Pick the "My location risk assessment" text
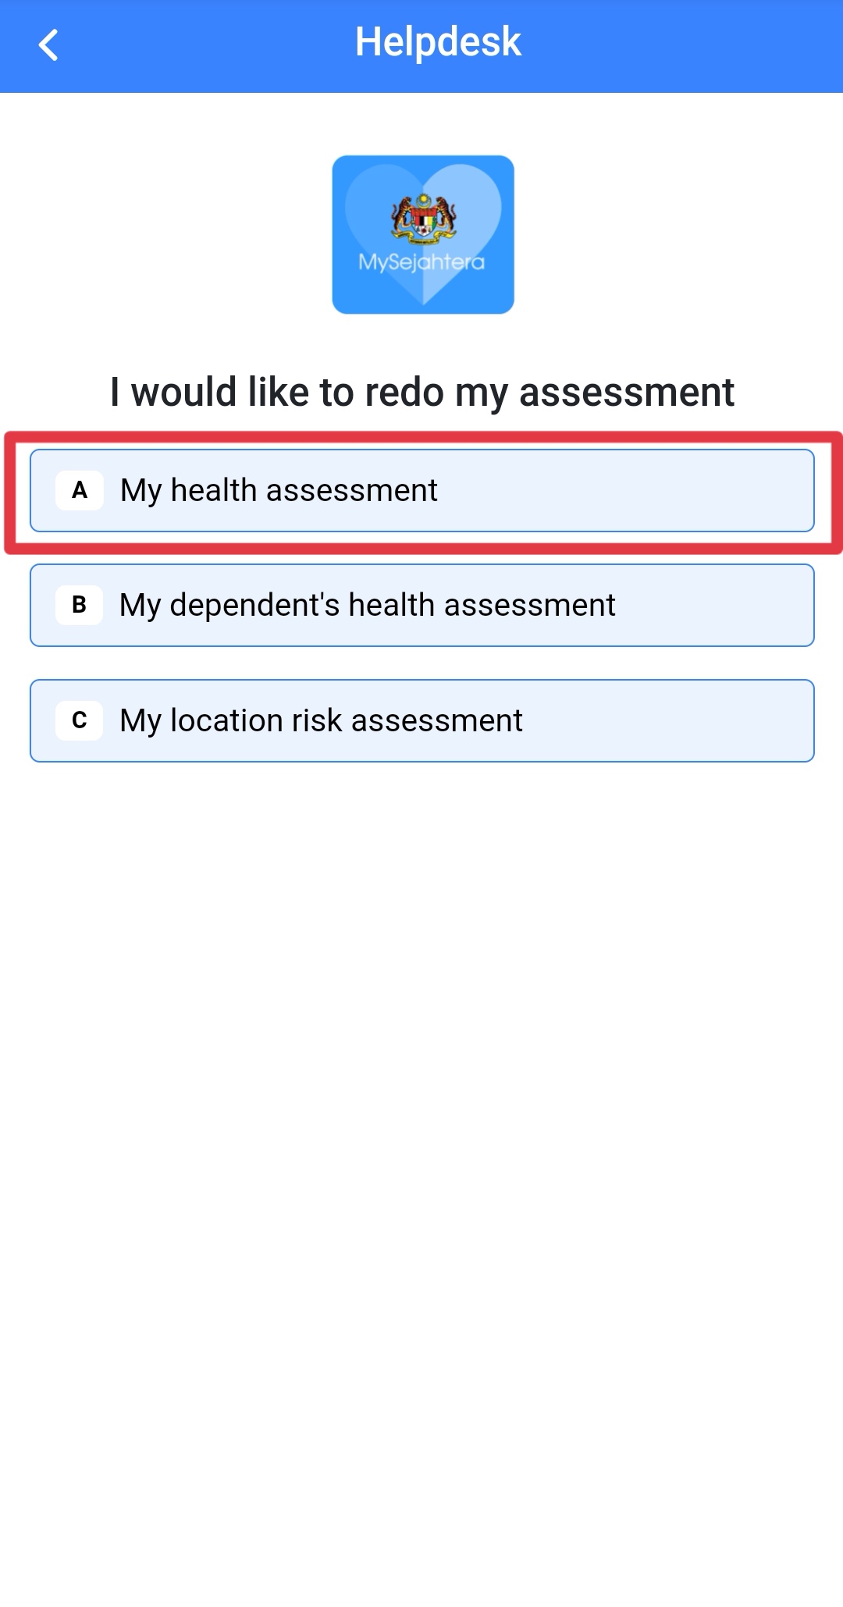 (x=321, y=720)
